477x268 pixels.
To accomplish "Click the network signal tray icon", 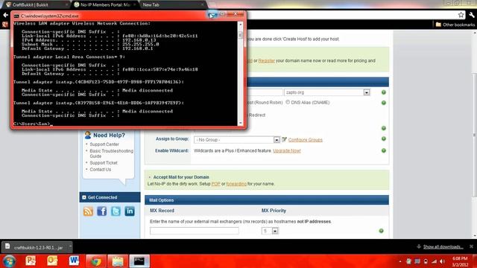I will [x=434, y=261].
